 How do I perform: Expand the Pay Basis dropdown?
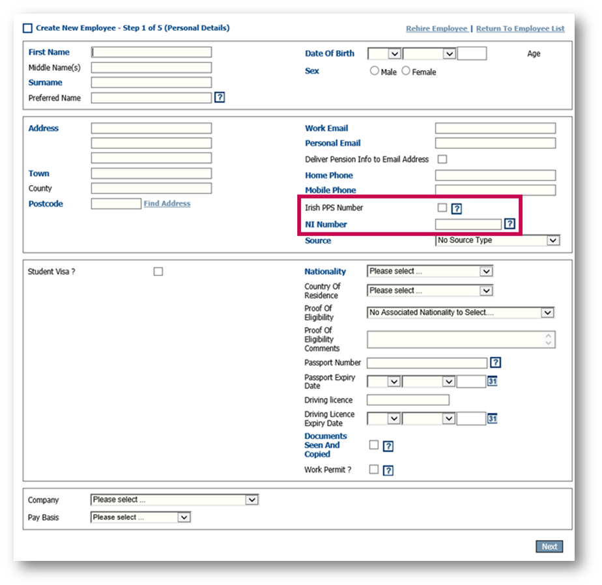click(x=140, y=517)
